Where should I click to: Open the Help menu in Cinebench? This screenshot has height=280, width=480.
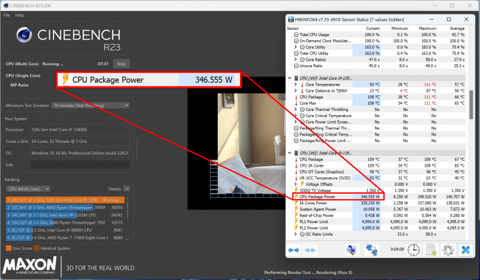(x=20, y=15)
